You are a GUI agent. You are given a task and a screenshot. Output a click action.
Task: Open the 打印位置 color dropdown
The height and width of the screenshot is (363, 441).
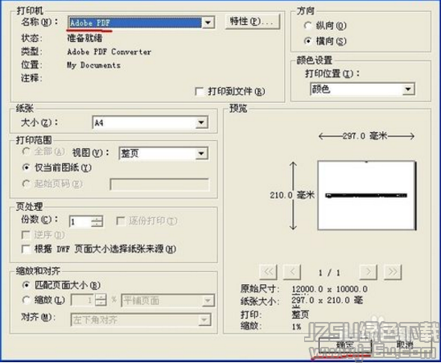point(362,89)
